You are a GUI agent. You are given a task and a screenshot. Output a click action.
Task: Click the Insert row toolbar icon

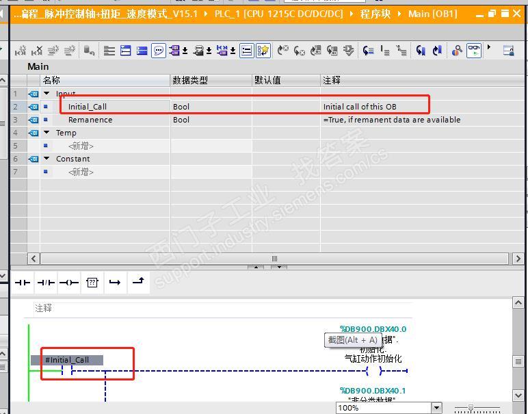coord(53,51)
